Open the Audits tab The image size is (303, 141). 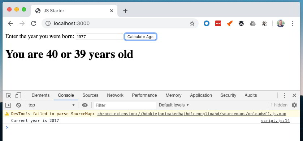(x=251, y=95)
